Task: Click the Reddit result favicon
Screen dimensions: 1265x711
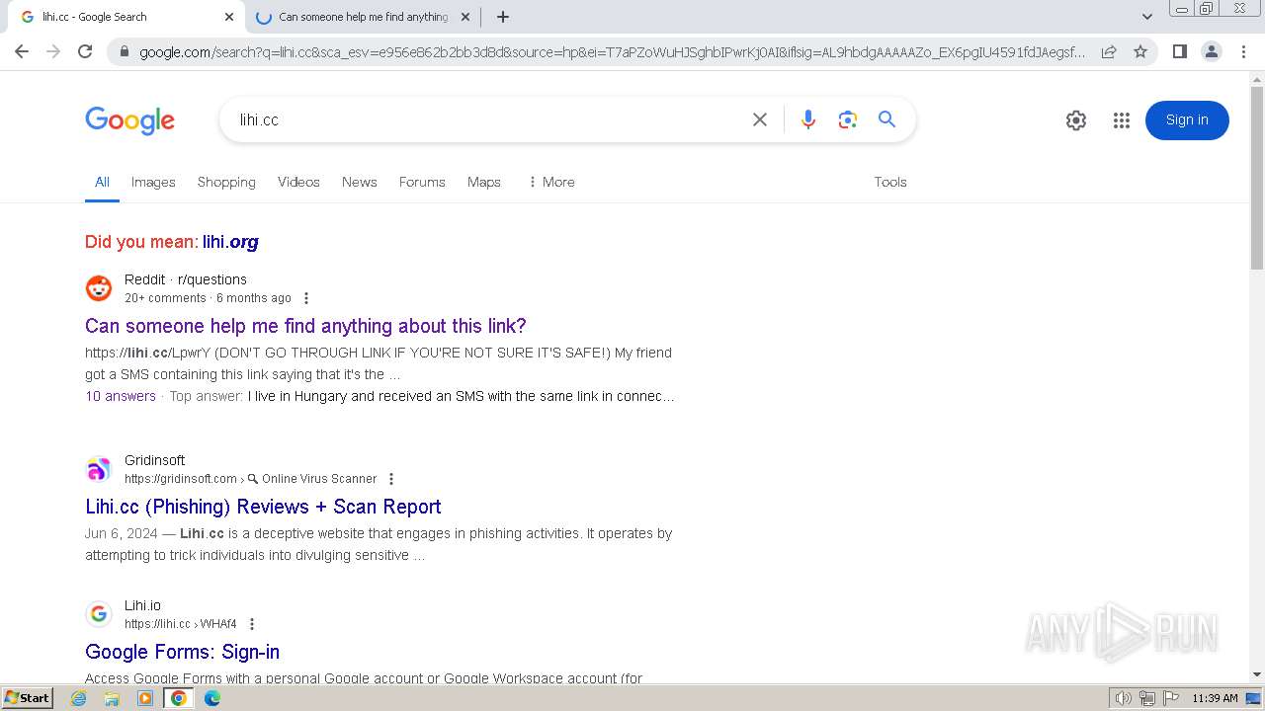Action: pyautogui.click(x=99, y=288)
